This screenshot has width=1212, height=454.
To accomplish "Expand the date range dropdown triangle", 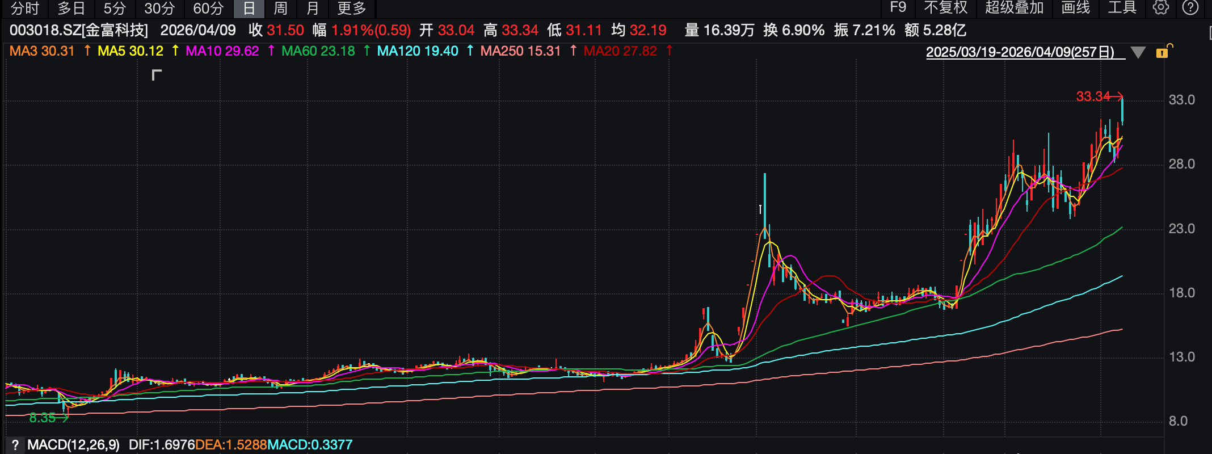I will 1138,53.
